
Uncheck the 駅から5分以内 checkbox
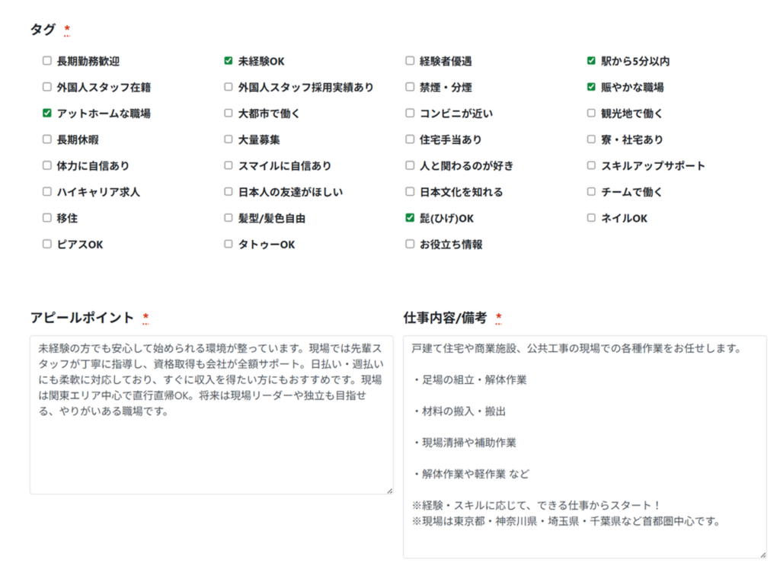591,61
